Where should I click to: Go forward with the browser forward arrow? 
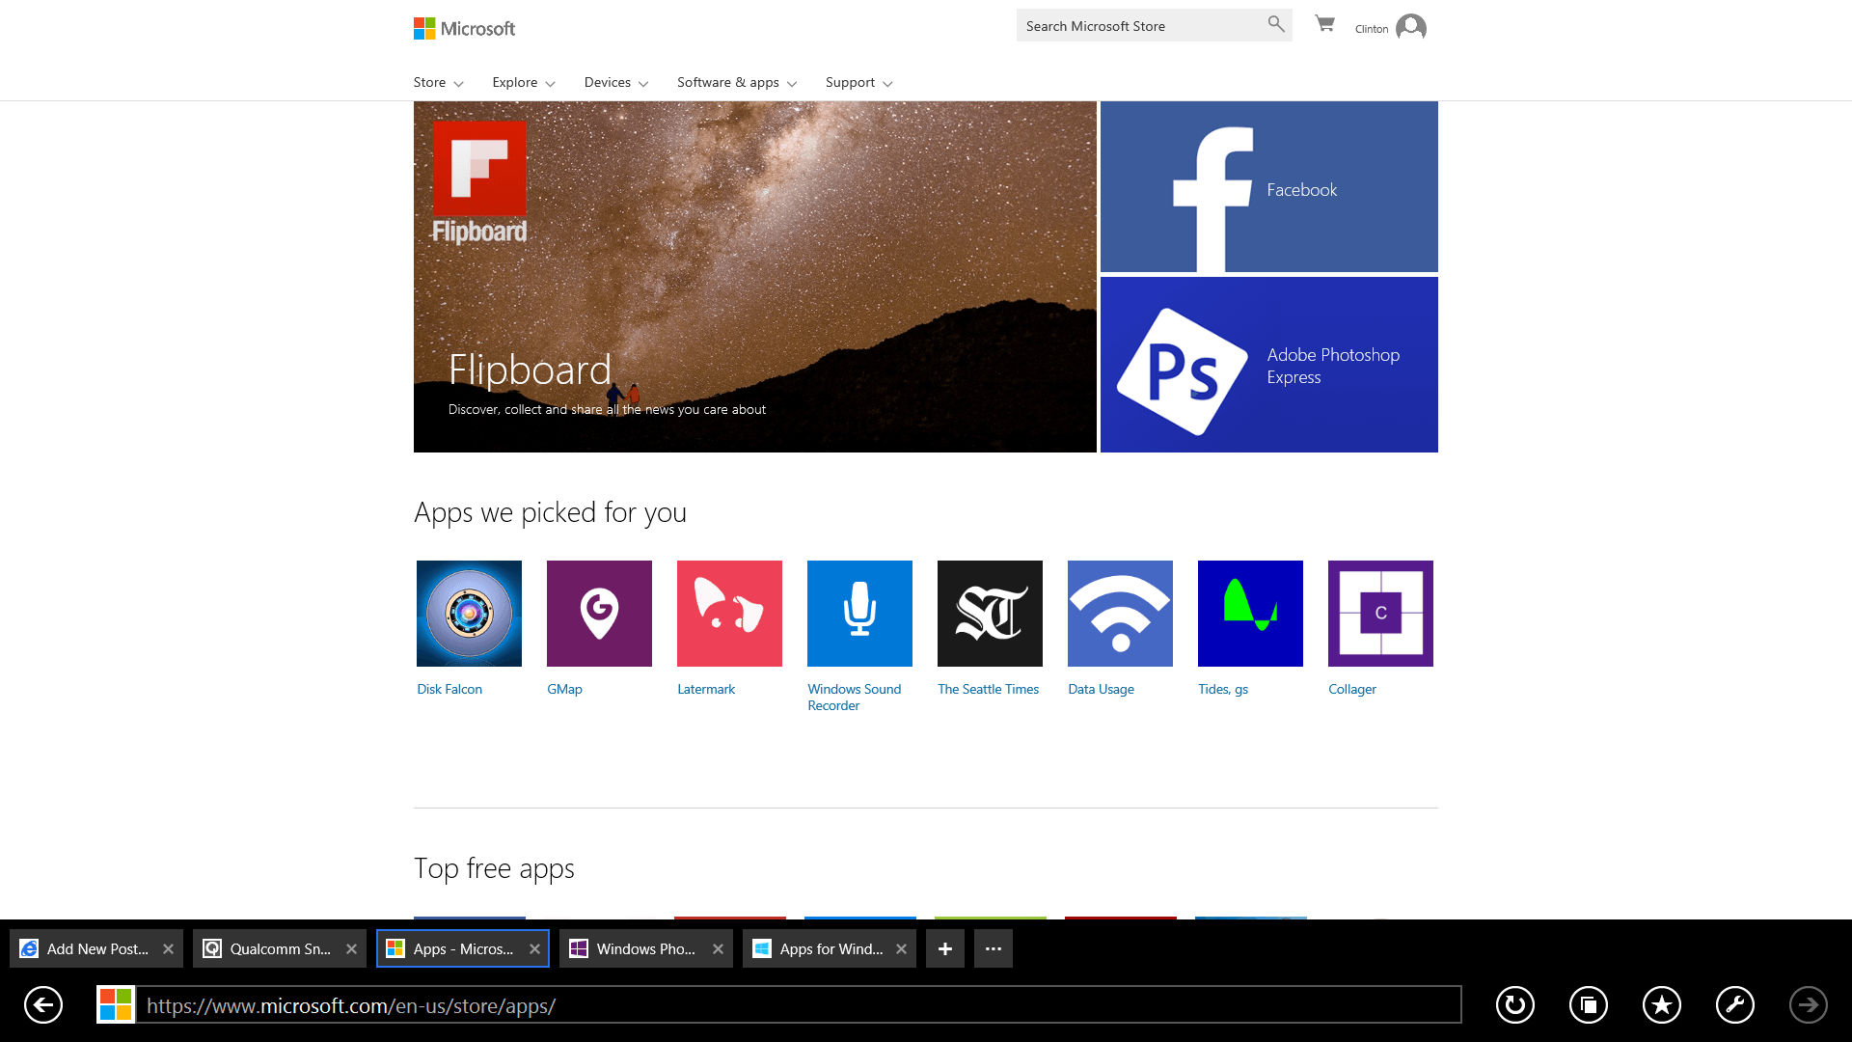pos(1809,1004)
